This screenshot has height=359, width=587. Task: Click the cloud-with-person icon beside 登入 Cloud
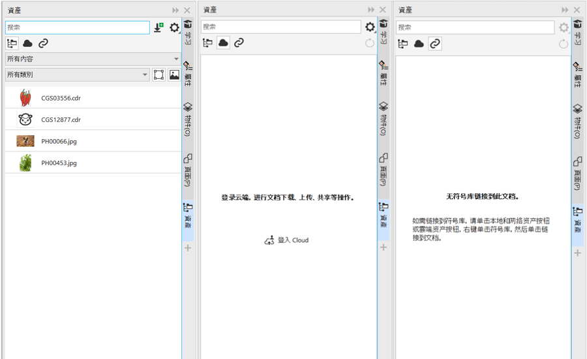pyautogui.click(x=269, y=240)
